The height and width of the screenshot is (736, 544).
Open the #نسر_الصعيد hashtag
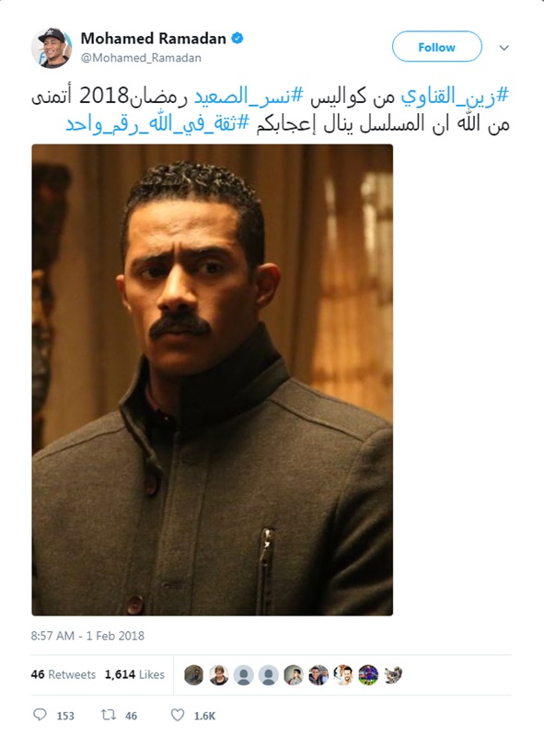(249, 96)
